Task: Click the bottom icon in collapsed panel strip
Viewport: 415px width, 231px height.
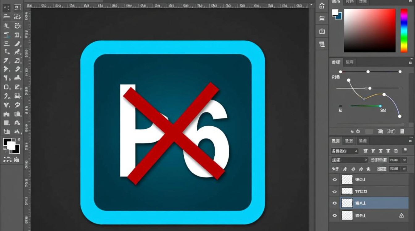Action: 322,44
